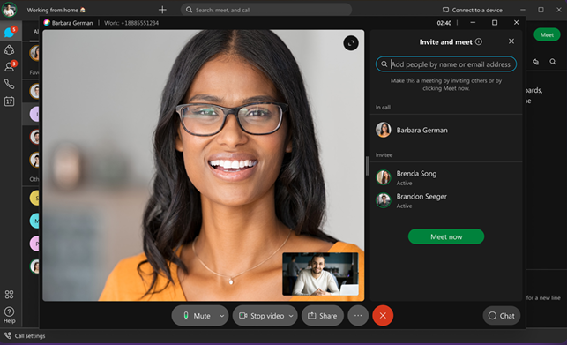
Task: Click Brandon Seeger's avatar
Action: click(384, 200)
